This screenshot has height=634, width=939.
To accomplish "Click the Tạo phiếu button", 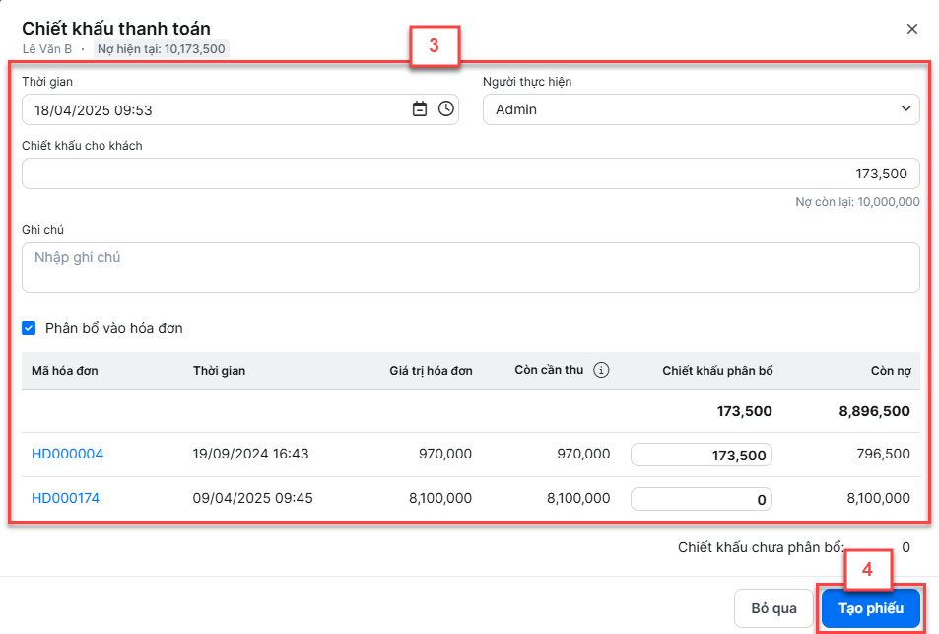I will coord(871,608).
